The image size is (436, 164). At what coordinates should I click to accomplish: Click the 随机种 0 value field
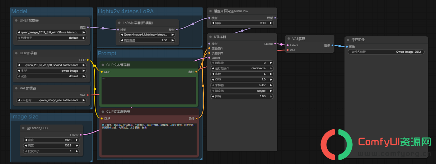pos(242,63)
